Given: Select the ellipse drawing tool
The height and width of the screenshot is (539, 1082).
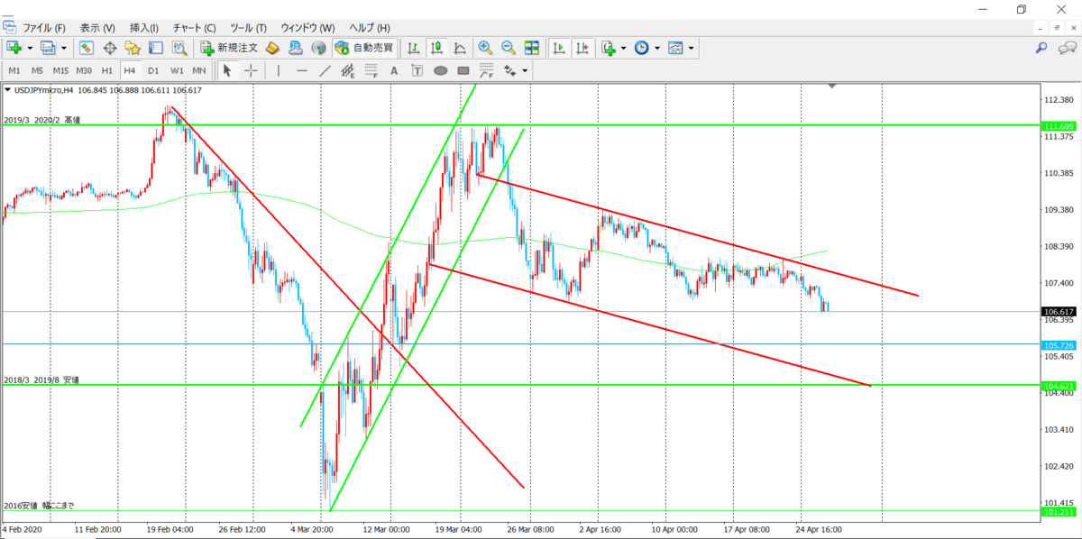Looking at the screenshot, I should click(440, 70).
